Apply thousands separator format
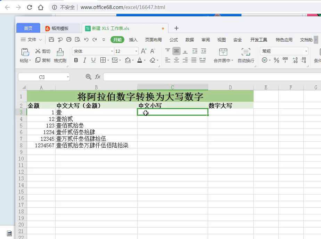 pos(285,60)
